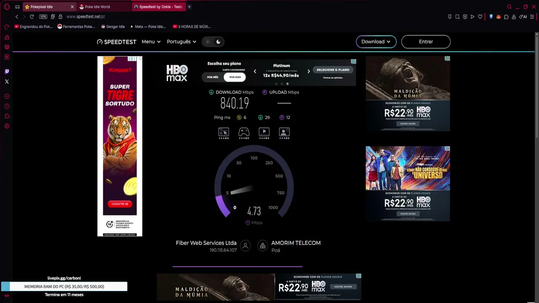Click the Fiber Web Services Ltda provider
Image resolution: width=539 pixels, height=303 pixels.
(x=206, y=243)
